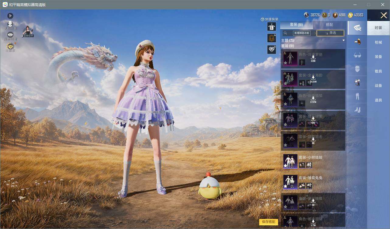Minimize the emulator window

[x=355, y=5]
